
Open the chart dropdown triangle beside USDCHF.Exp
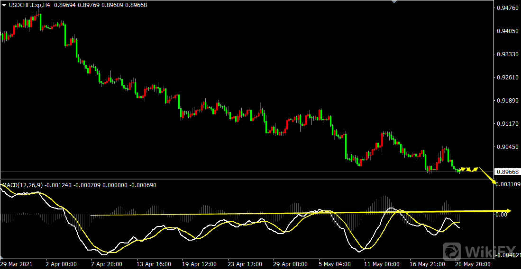tap(4, 5)
